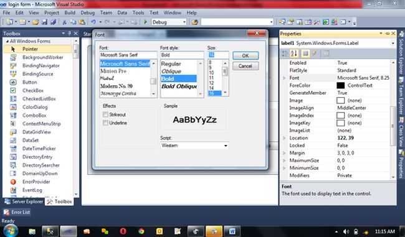405x237 pixels.
Task: Pick the BindingSource toolbox item
Action: pos(37,74)
